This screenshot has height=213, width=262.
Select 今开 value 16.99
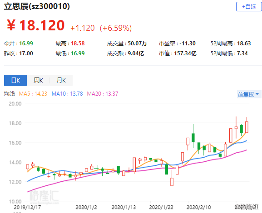(x=26, y=44)
